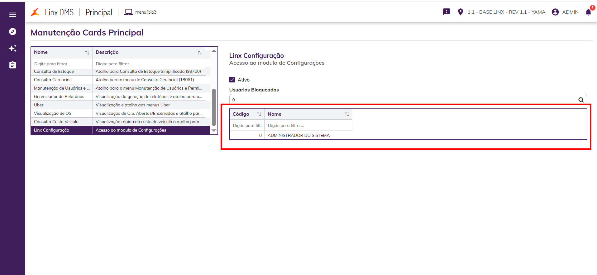Select the Consulta Custo Veículo row
The height and width of the screenshot is (275, 597).
pyautogui.click(x=121, y=122)
